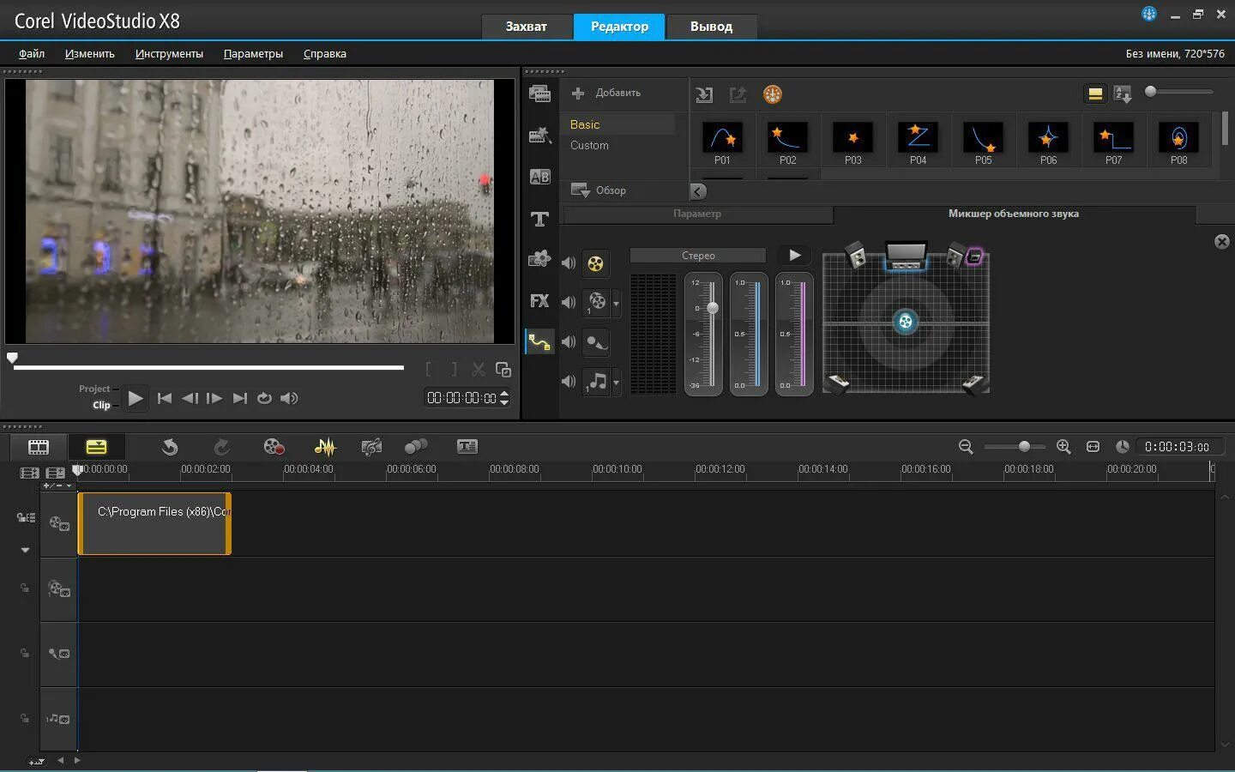Zoom in the timeline
This screenshot has height=772, width=1235.
(1063, 447)
